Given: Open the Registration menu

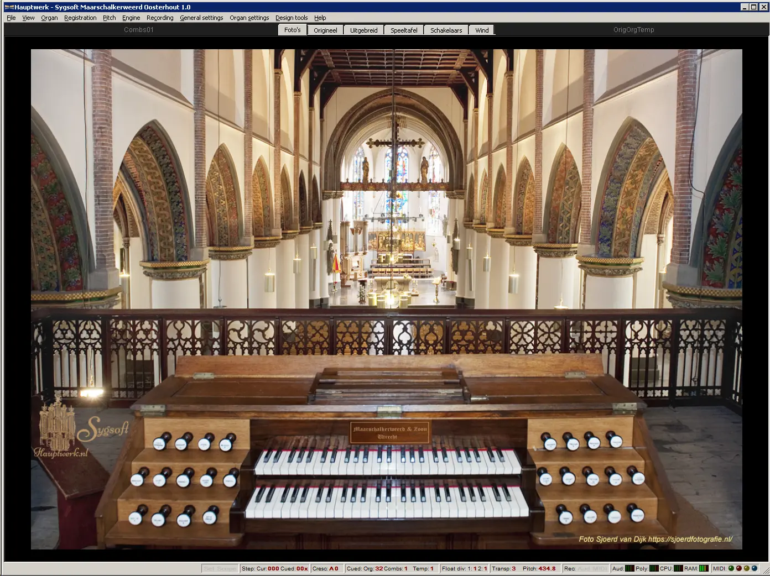Looking at the screenshot, I should click(80, 18).
